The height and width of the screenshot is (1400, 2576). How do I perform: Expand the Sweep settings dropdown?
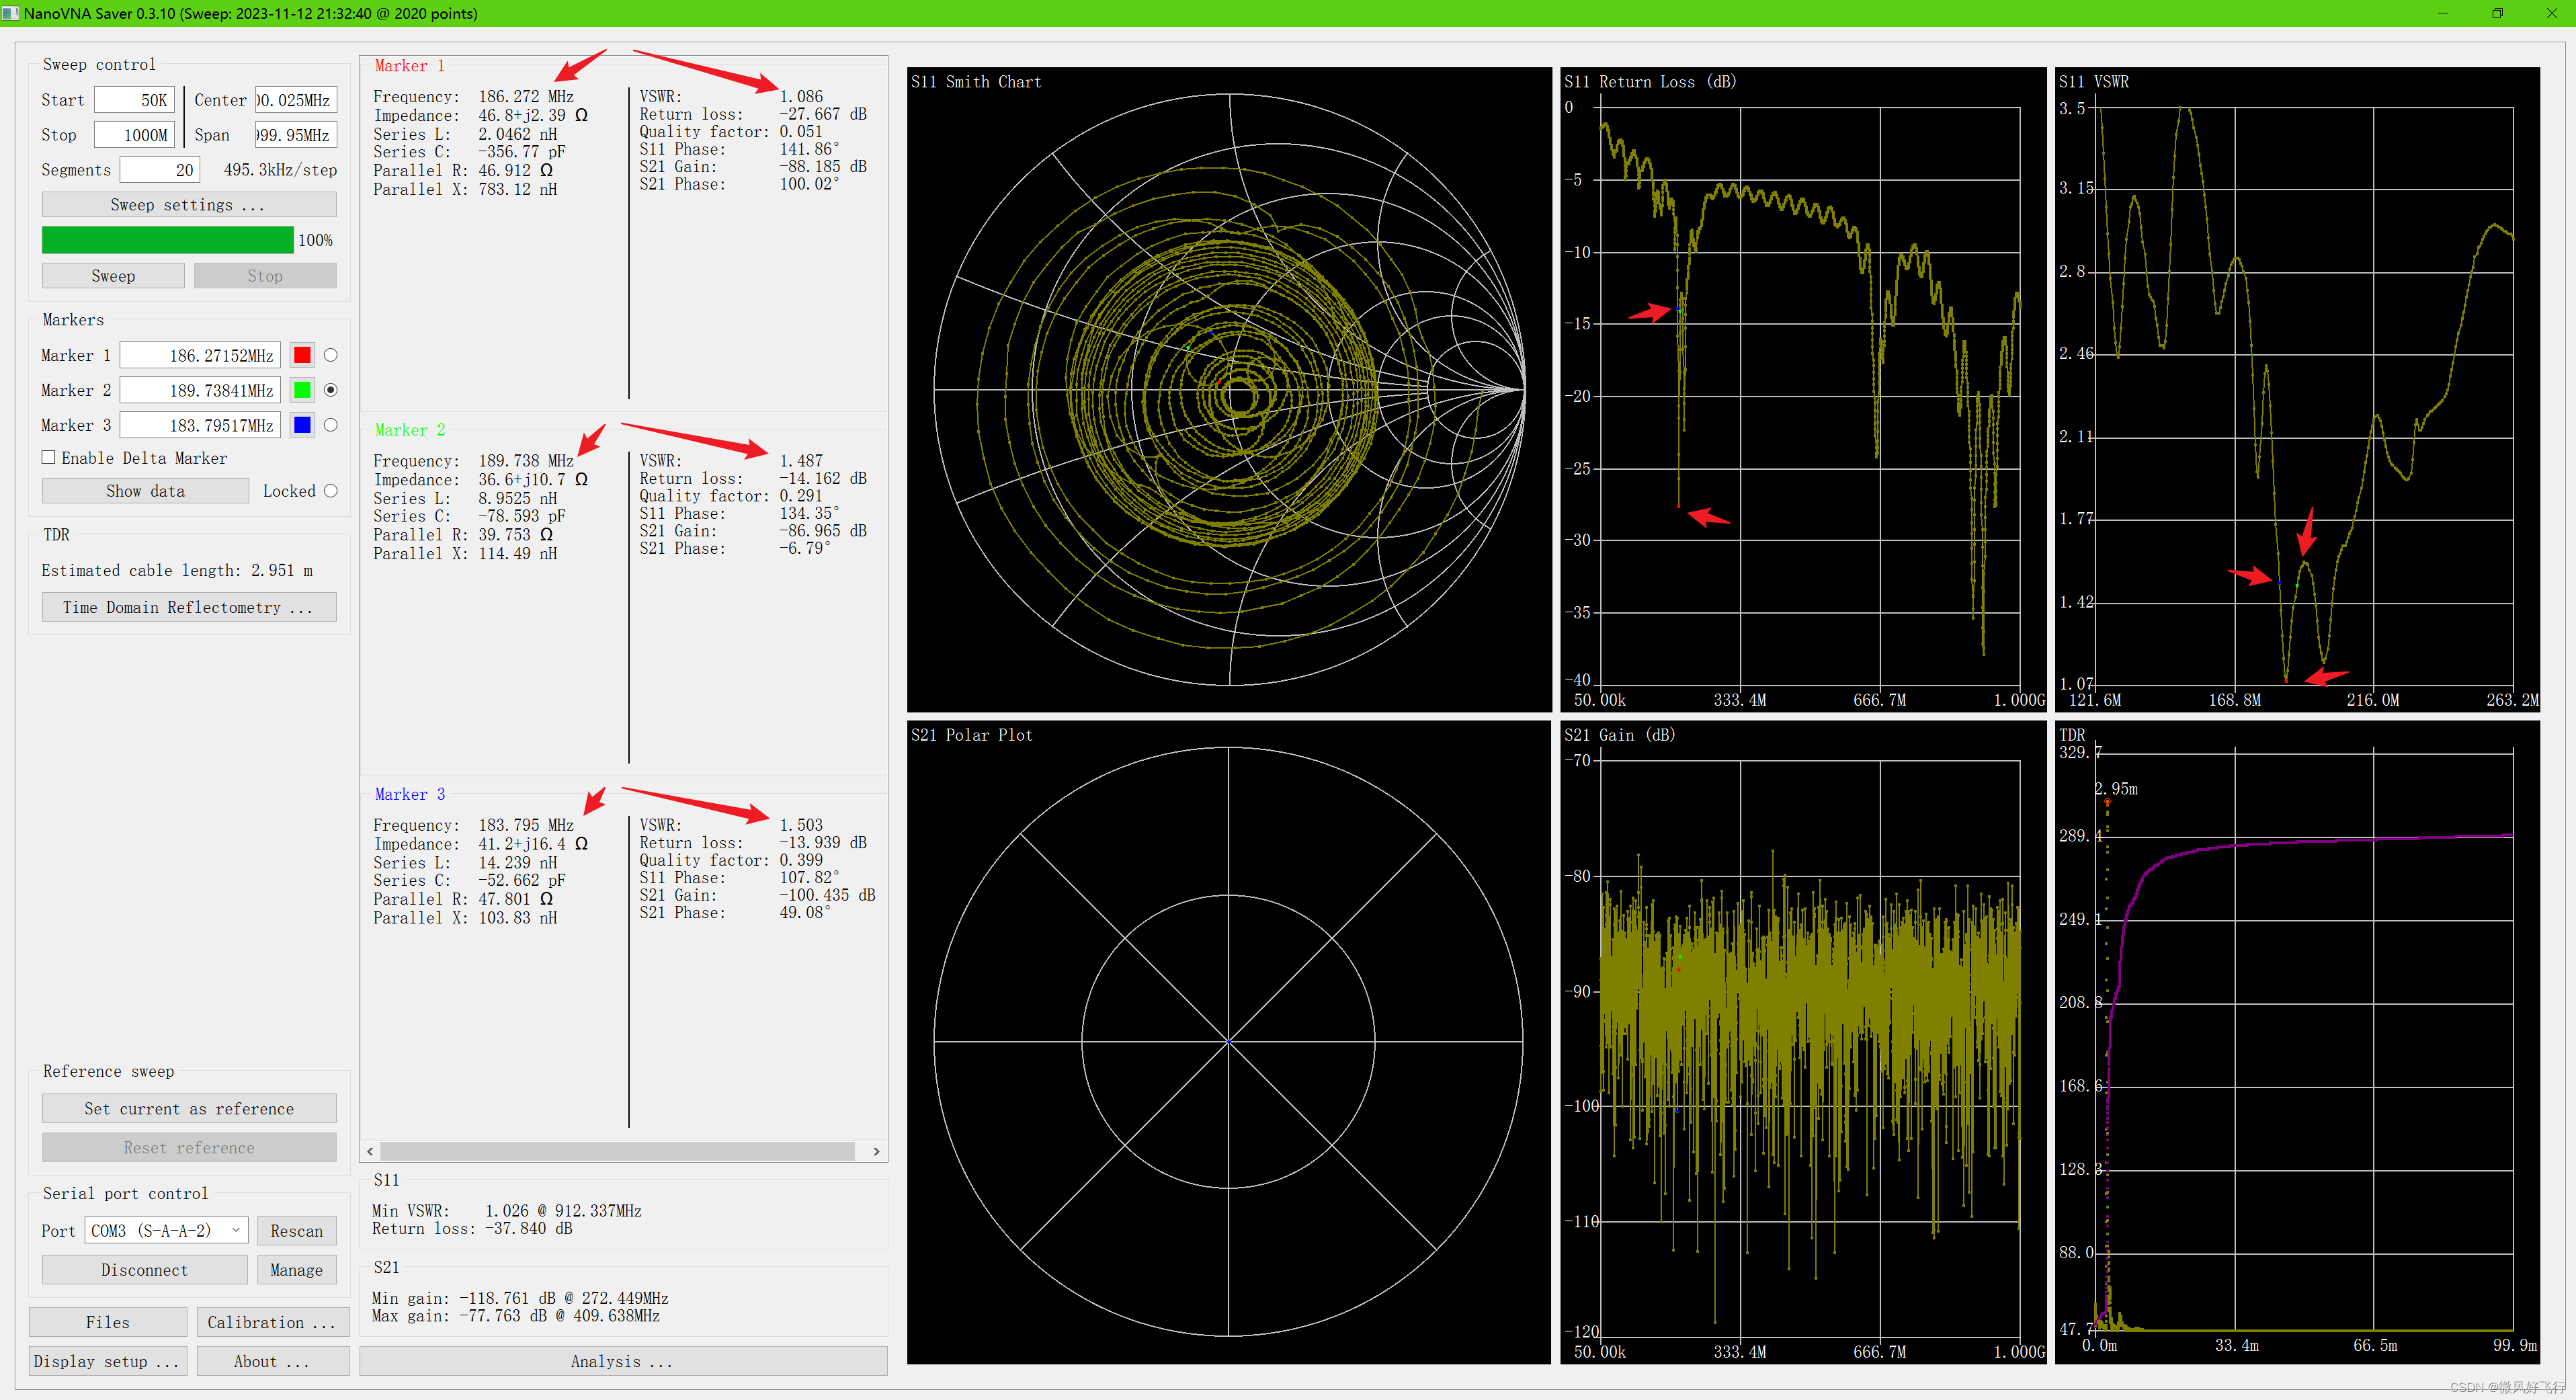188,204
